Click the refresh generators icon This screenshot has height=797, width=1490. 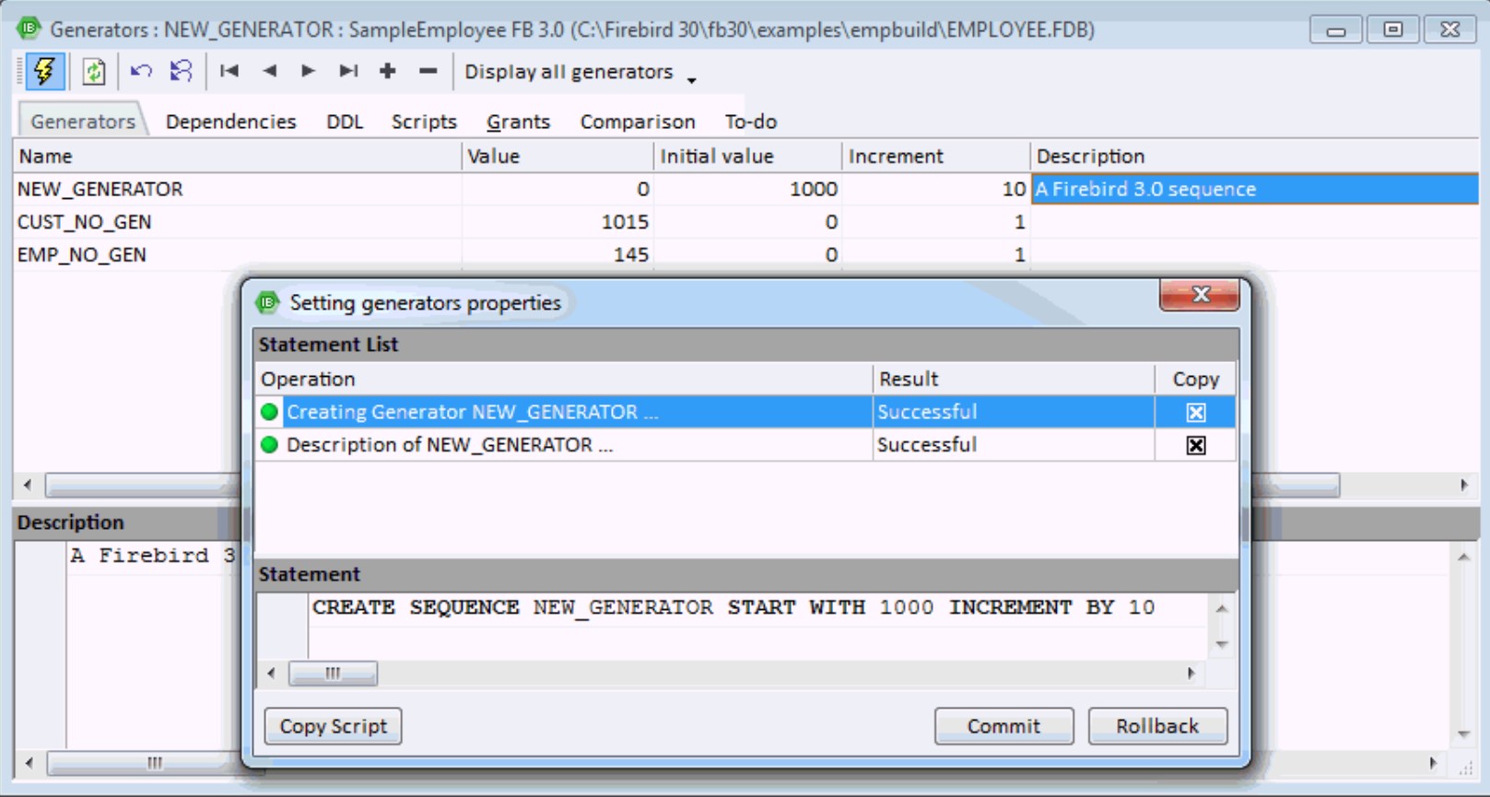[x=93, y=72]
